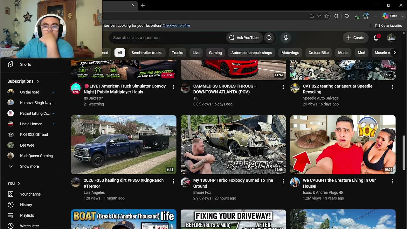407x229 pixels.
Task: Open the History icon in sidebar
Action: 10,205
